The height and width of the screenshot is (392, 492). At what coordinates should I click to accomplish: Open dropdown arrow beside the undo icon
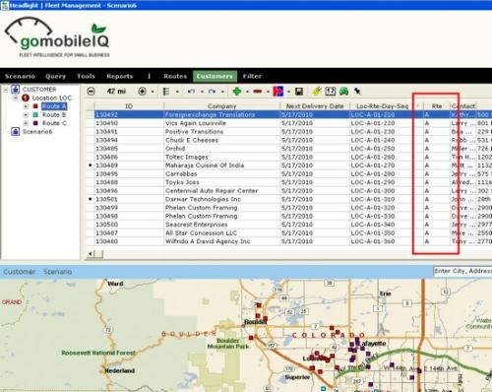click(x=202, y=92)
